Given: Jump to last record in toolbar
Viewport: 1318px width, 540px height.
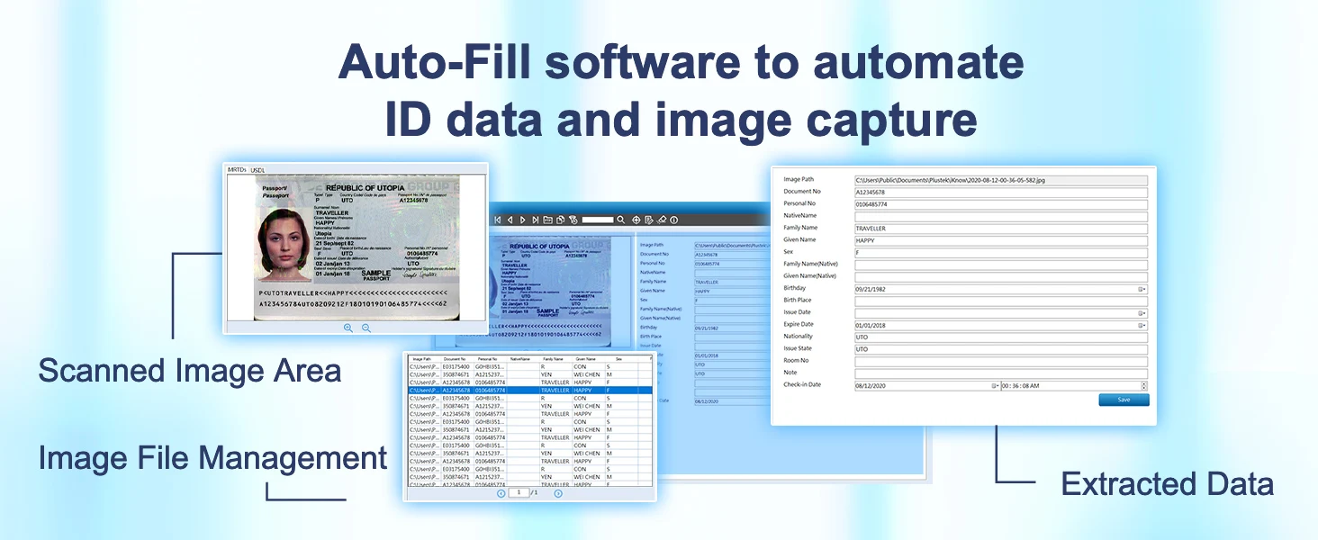Looking at the screenshot, I should coord(535,220).
